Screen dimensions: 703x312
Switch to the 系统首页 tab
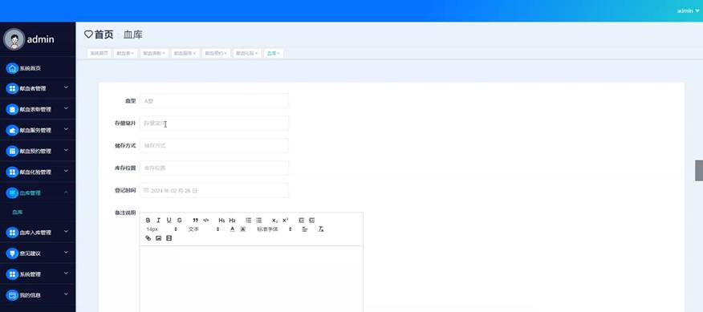coord(99,54)
